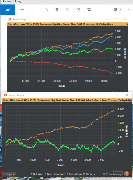This screenshot has height=180, width=133.
Task: Click the Hold'em Manager 2 badge
Action: (x=127, y=173)
